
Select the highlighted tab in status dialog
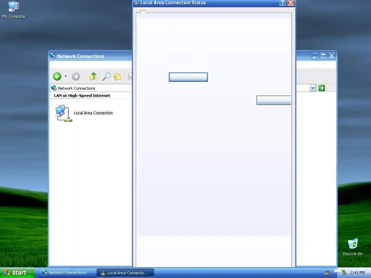point(143,11)
